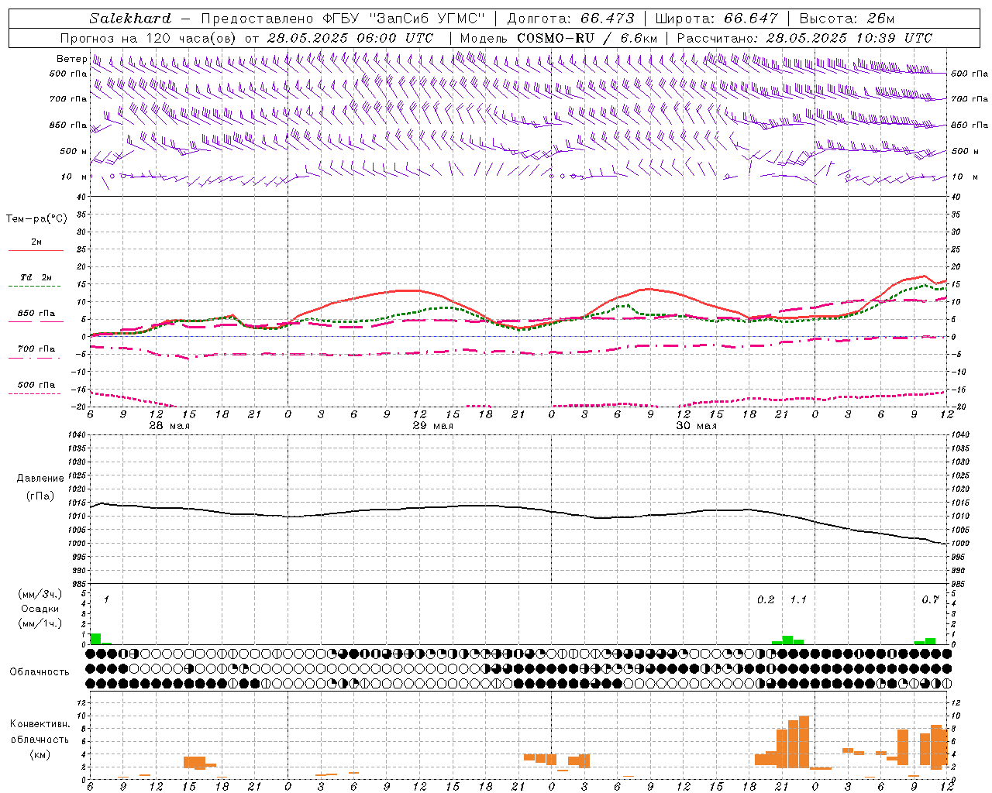Click the "Тем-ра(°C)" panel label
The image size is (992, 793).
(x=36, y=219)
